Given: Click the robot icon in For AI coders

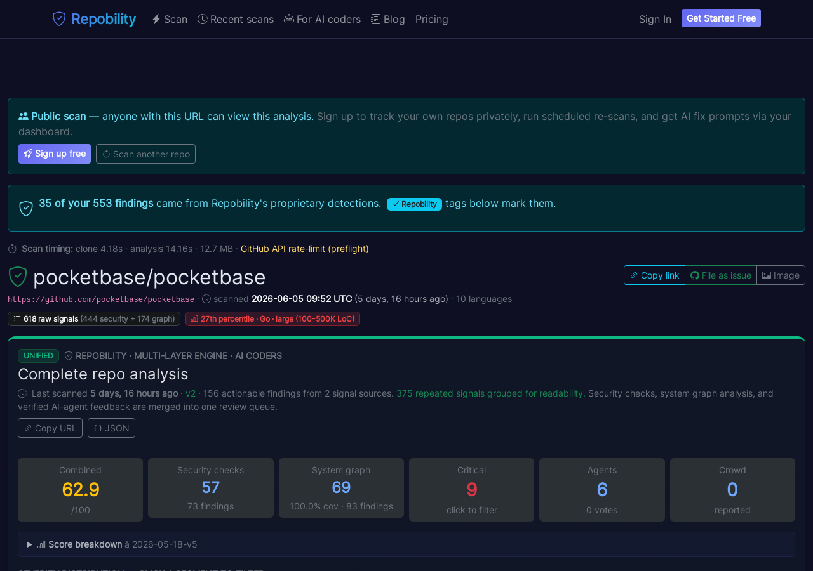Looking at the screenshot, I should coord(289,19).
